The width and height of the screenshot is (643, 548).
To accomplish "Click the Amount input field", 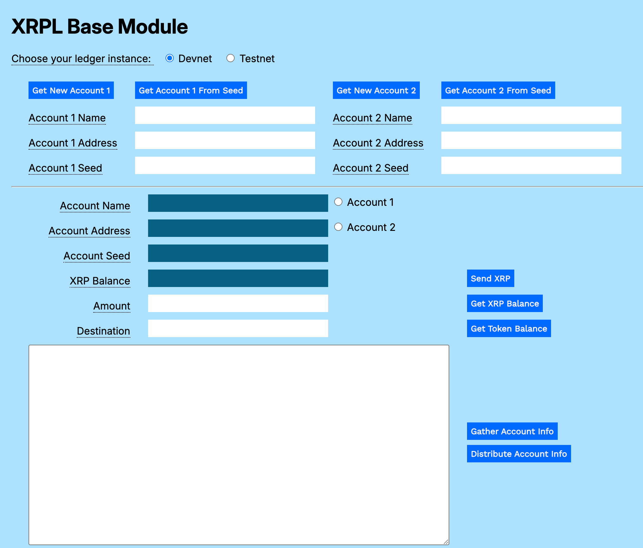I will [x=238, y=303].
